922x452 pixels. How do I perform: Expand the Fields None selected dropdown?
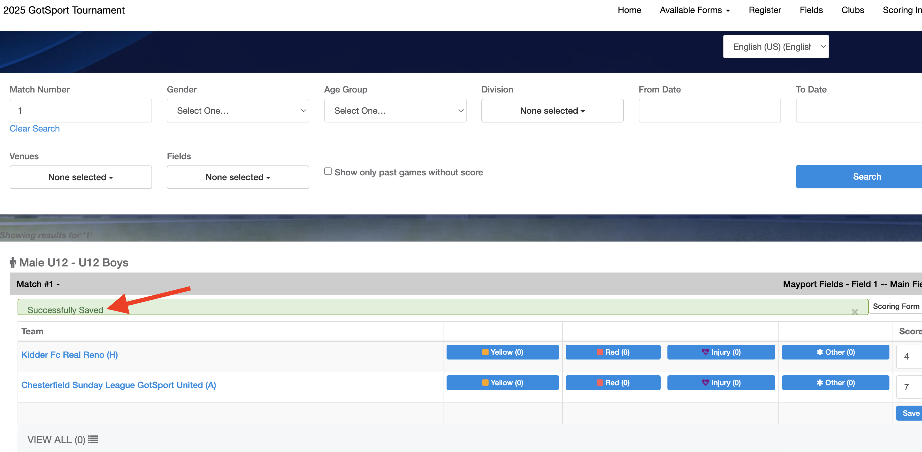pos(238,177)
